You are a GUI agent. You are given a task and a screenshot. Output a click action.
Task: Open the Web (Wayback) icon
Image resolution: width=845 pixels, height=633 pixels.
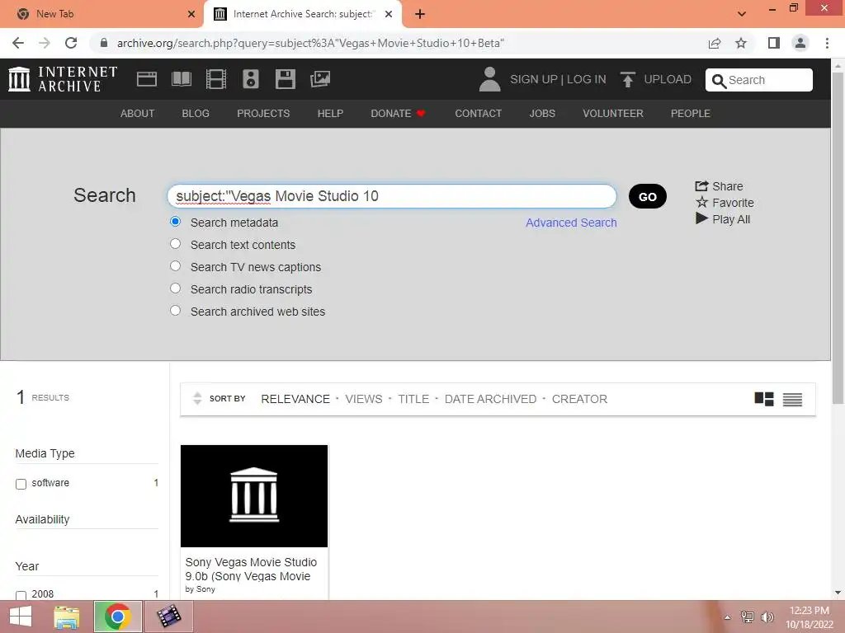tap(147, 79)
